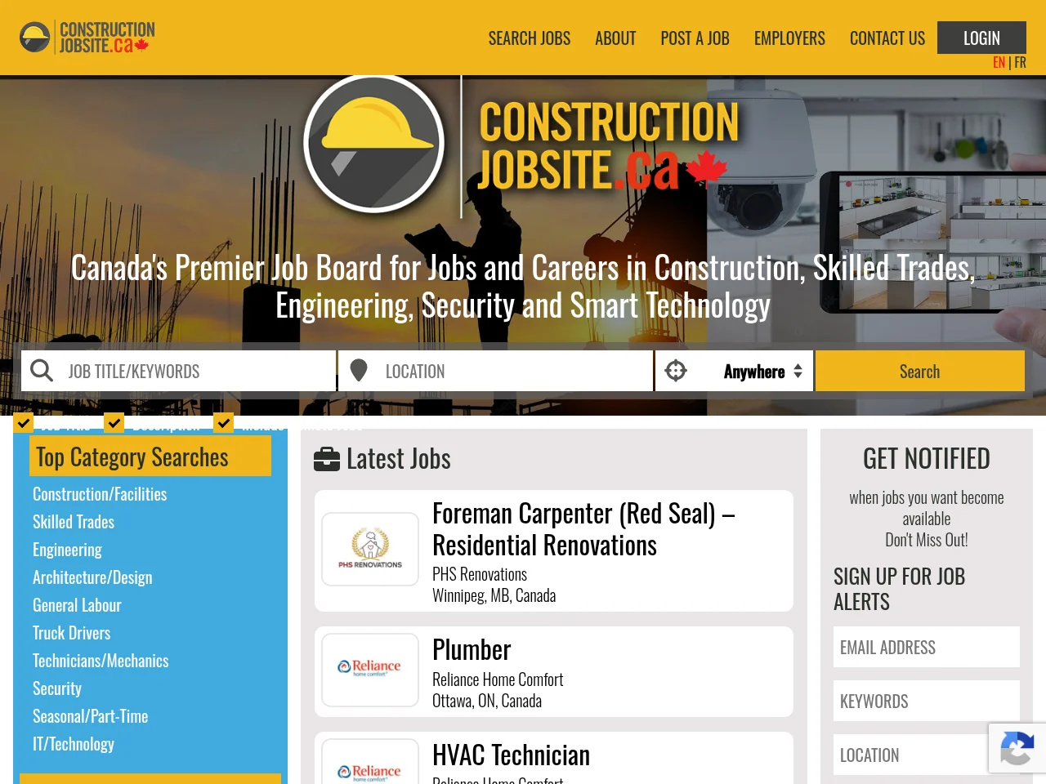Open General Labour category
The height and width of the screenshot is (784, 1046).
(77, 605)
